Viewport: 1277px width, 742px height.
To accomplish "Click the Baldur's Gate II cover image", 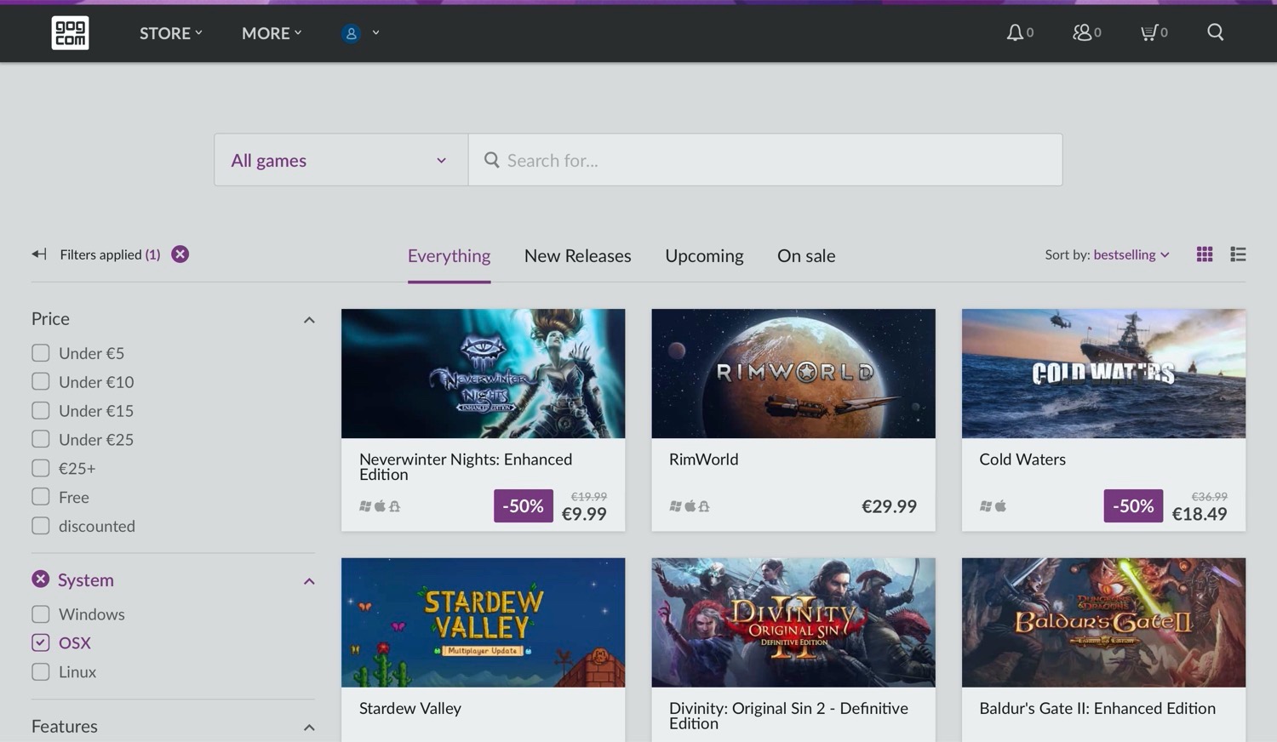I will tap(1103, 623).
